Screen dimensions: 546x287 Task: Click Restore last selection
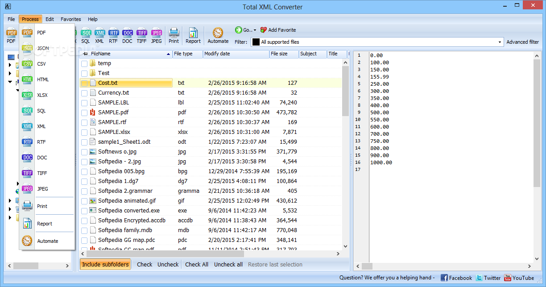[x=275, y=264]
